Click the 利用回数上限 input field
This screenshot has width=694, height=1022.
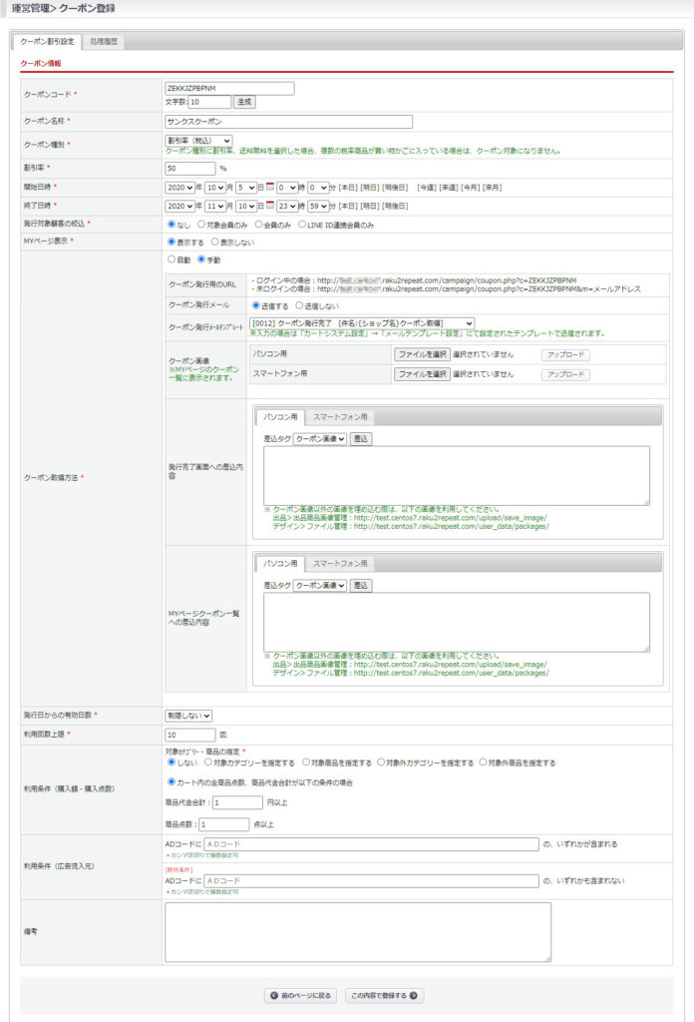point(190,735)
